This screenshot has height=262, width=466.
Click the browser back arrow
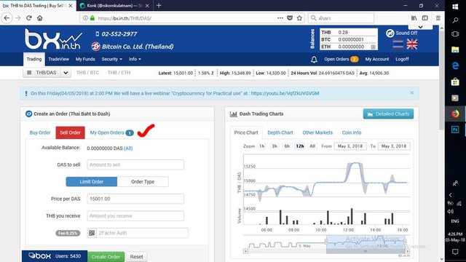click(x=7, y=18)
